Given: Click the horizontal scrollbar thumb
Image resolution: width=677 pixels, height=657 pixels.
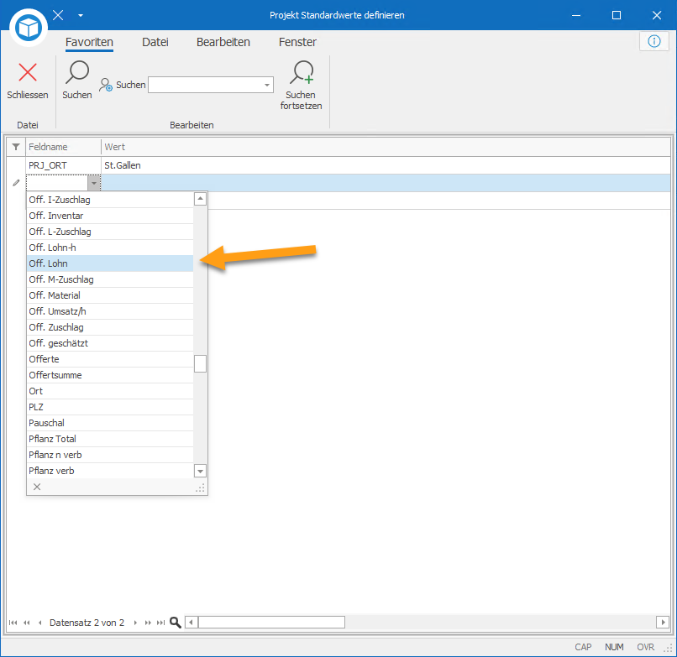Looking at the screenshot, I should point(271,622).
